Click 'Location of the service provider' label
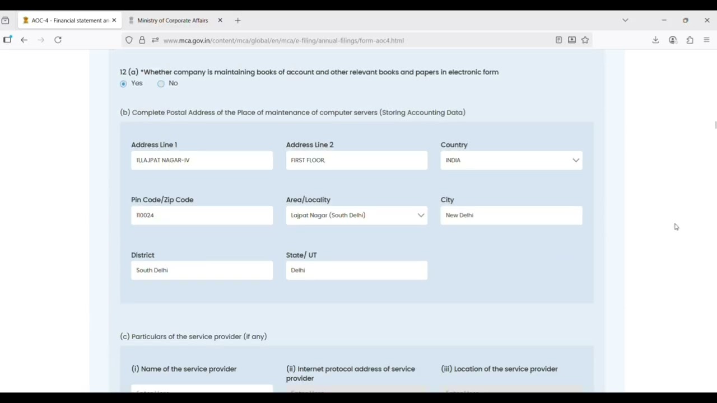This screenshot has width=717, height=403. pos(499,369)
